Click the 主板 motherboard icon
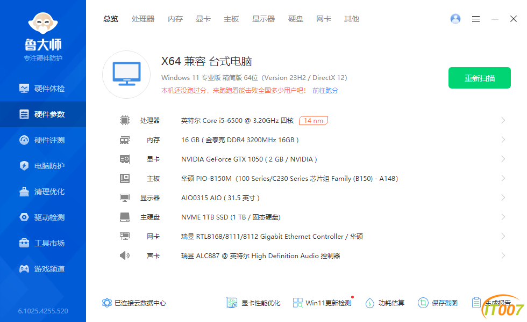 click(125, 178)
